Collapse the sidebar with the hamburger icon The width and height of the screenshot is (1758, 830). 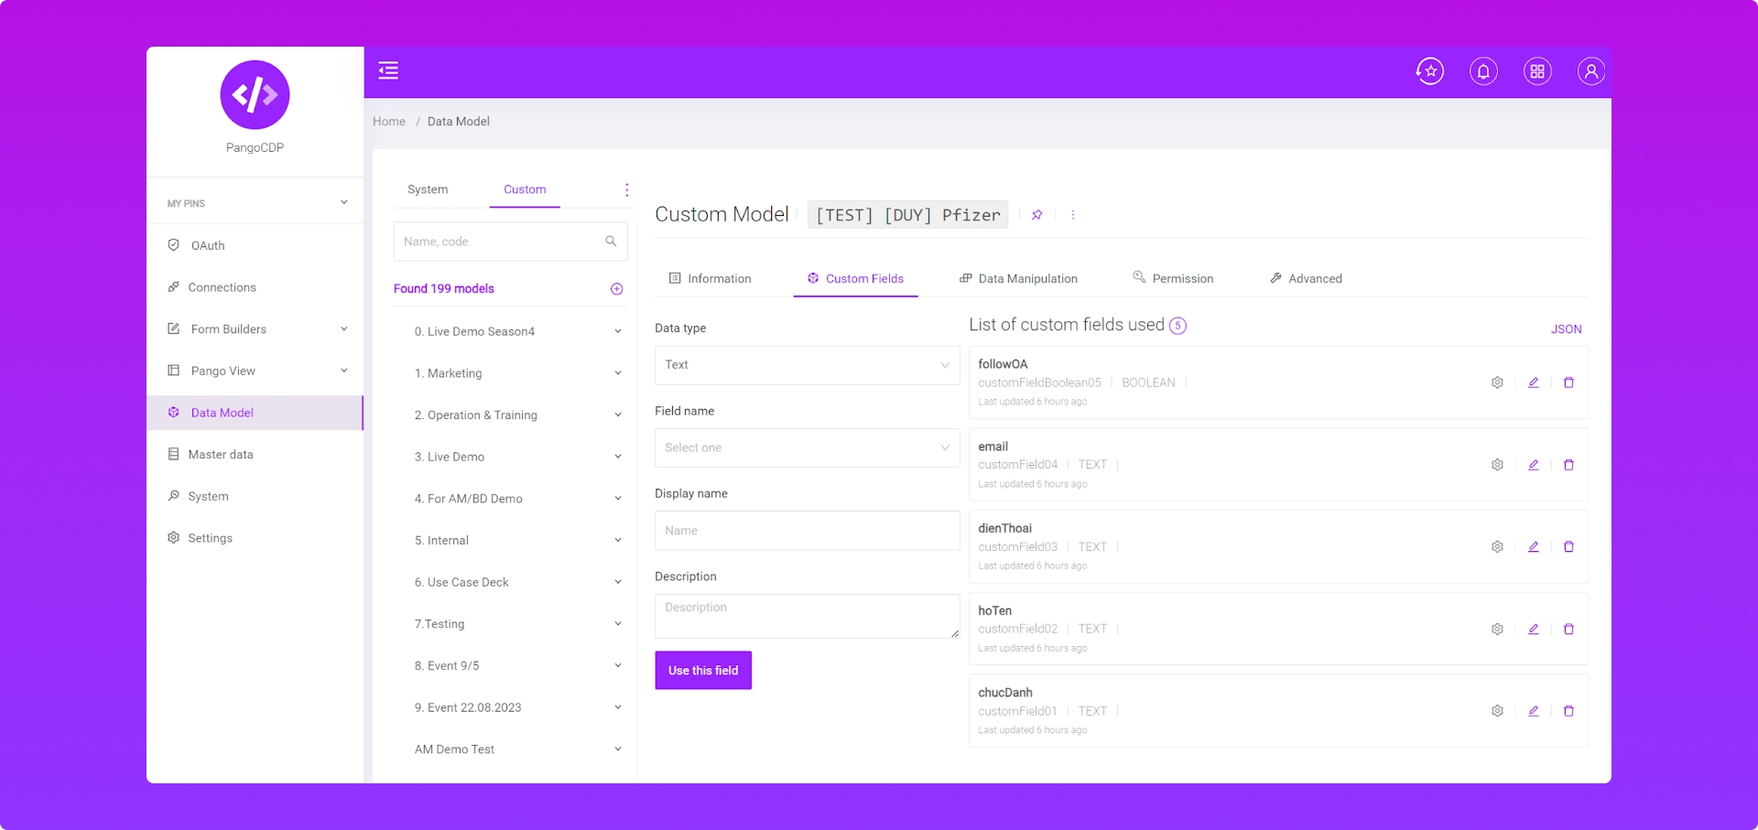[x=388, y=70]
